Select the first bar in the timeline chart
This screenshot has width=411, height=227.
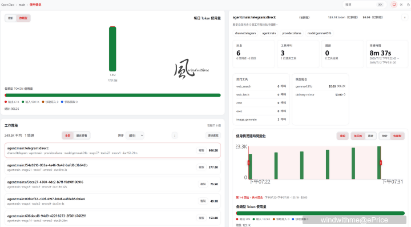click(251, 166)
